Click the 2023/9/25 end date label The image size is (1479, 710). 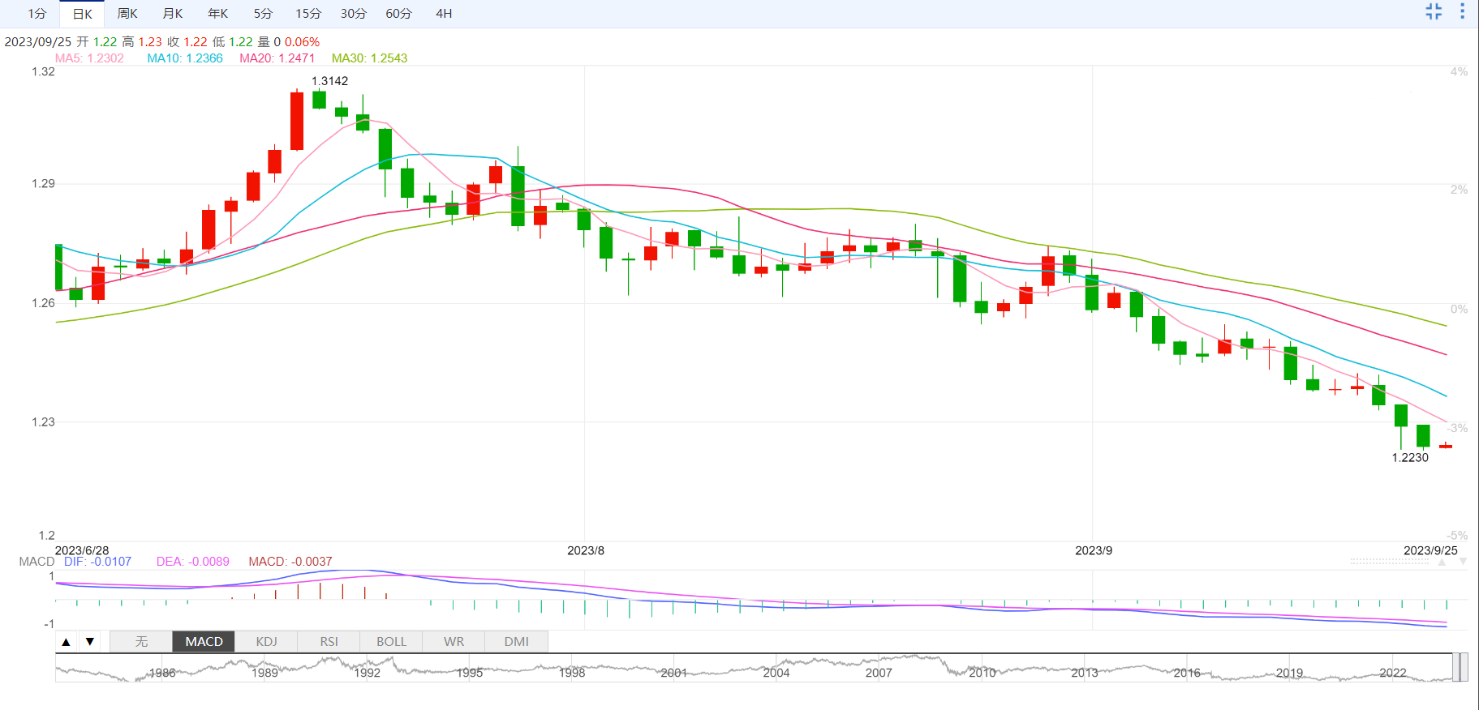coord(1430,550)
